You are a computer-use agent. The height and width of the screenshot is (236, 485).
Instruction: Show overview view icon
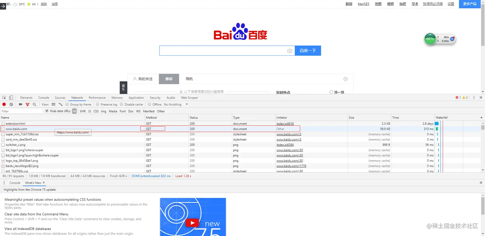click(60, 104)
